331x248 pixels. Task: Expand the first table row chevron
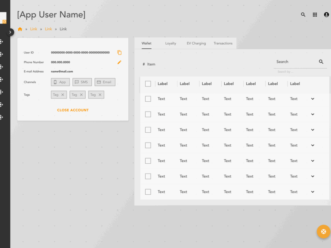tap(312, 99)
